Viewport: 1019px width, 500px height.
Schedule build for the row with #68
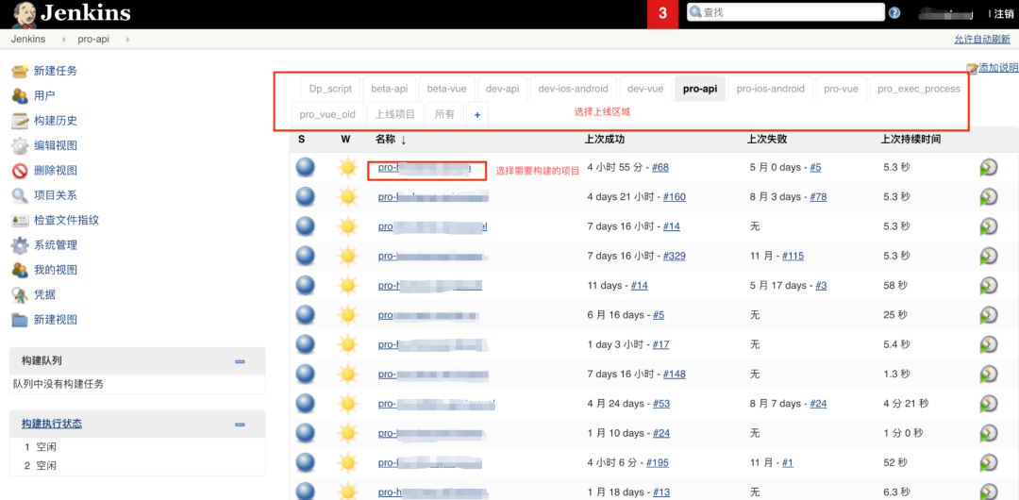click(989, 168)
